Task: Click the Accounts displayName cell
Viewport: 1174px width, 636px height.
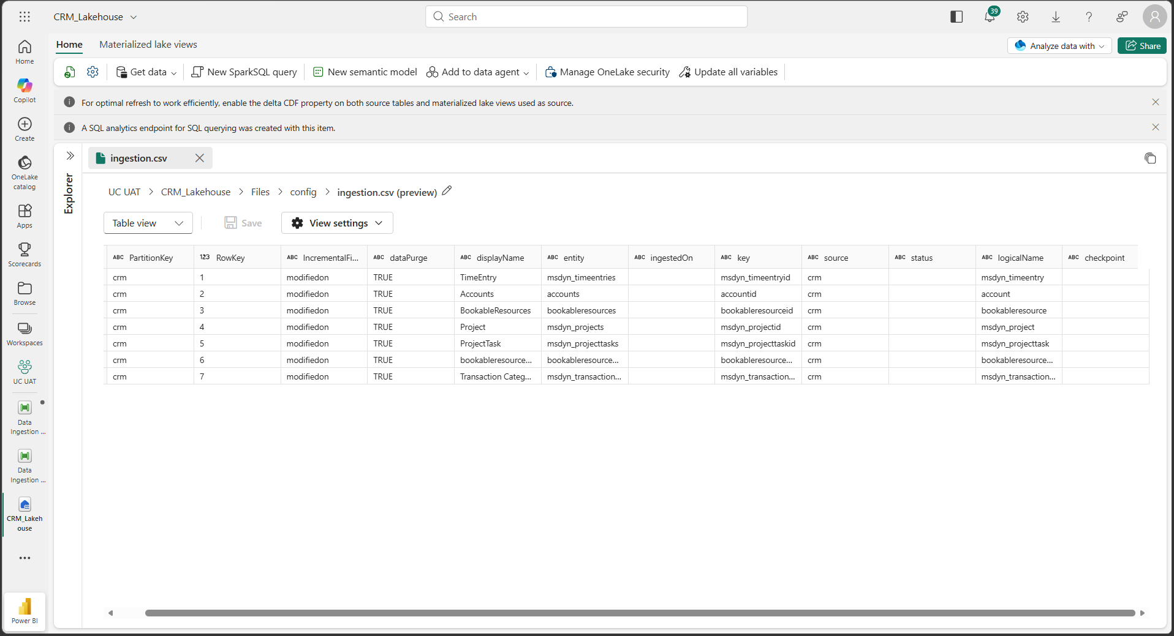Action: coord(498,294)
